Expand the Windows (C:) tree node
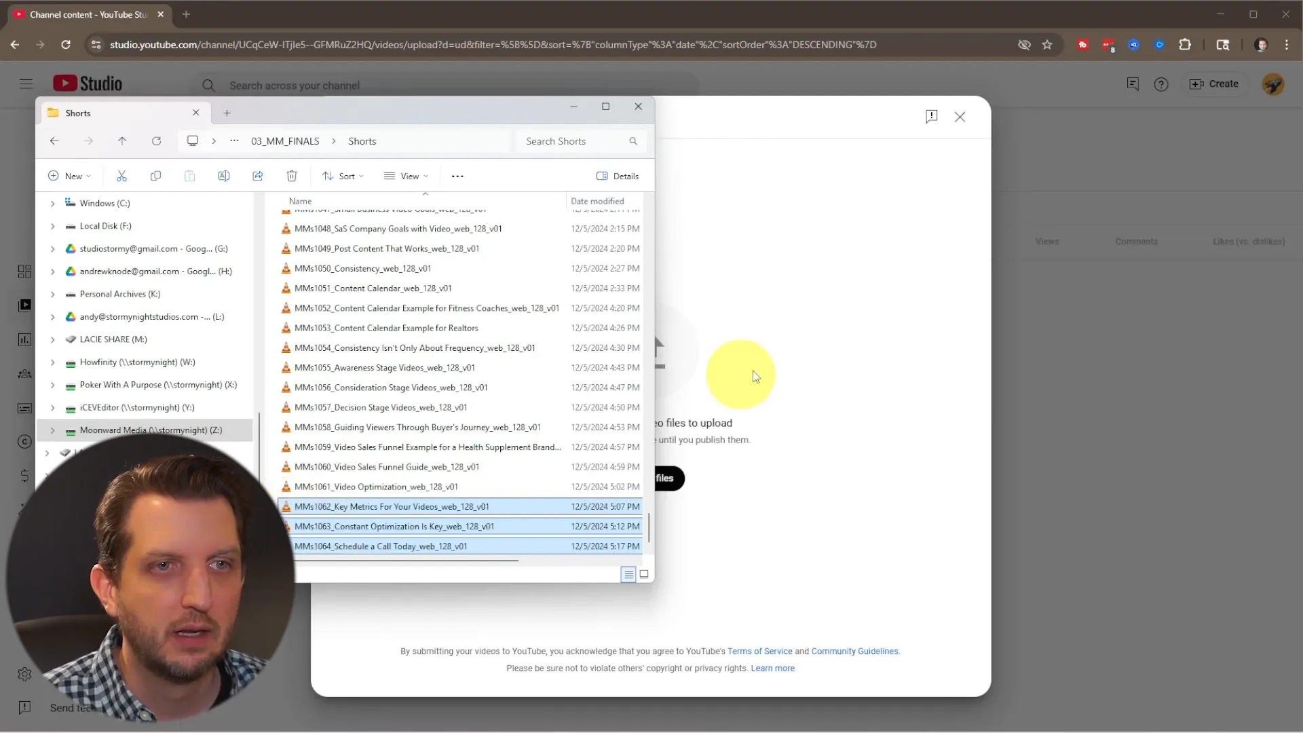The width and height of the screenshot is (1303, 733). pos(52,204)
